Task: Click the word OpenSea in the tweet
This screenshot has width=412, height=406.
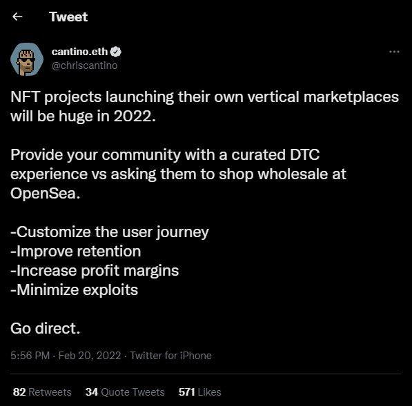Action: coord(43,194)
